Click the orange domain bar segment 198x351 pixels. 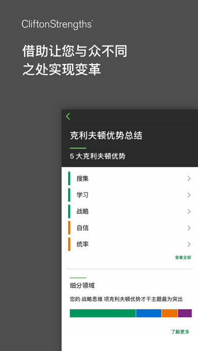170,313
